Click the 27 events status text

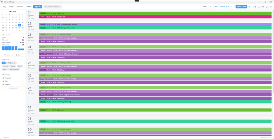pyautogui.click(x=5, y=137)
